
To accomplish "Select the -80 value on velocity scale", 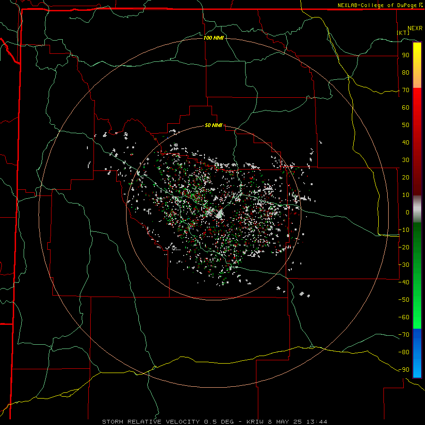I will pos(404,352).
